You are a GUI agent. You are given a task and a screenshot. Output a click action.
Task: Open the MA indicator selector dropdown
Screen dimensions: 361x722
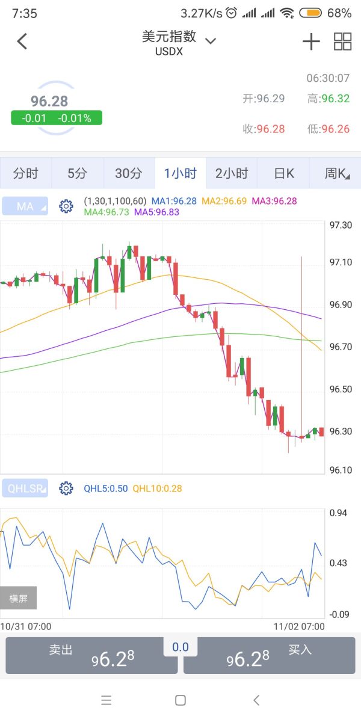[x=25, y=206]
